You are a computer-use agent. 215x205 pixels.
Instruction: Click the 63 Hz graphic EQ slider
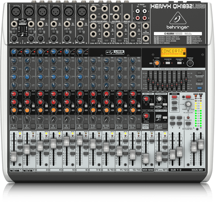point(148,80)
